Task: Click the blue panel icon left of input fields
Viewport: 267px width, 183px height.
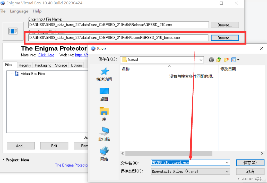Action: click(x=13, y=30)
